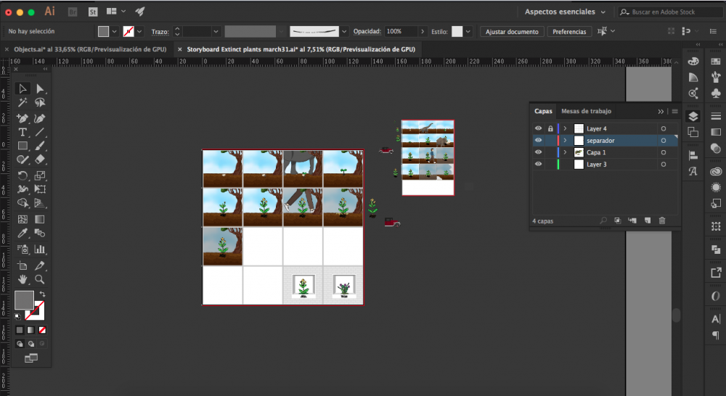Click the trash icon in Capas panel
The image size is (726, 396).
pyautogui.click(x=661, y=220)
